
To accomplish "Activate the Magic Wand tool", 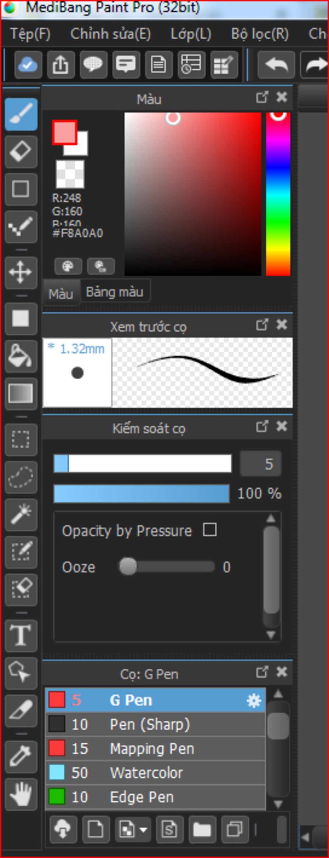I will 21,515.
